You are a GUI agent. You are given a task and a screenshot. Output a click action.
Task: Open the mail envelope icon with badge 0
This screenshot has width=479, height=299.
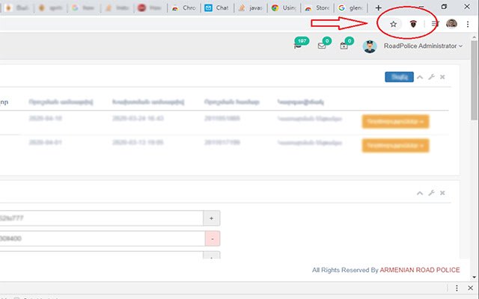[324, 43]
